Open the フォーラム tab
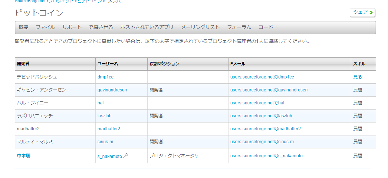Image resolution: width=388 pixels, height=178 pixels. (x=239, y=27)
